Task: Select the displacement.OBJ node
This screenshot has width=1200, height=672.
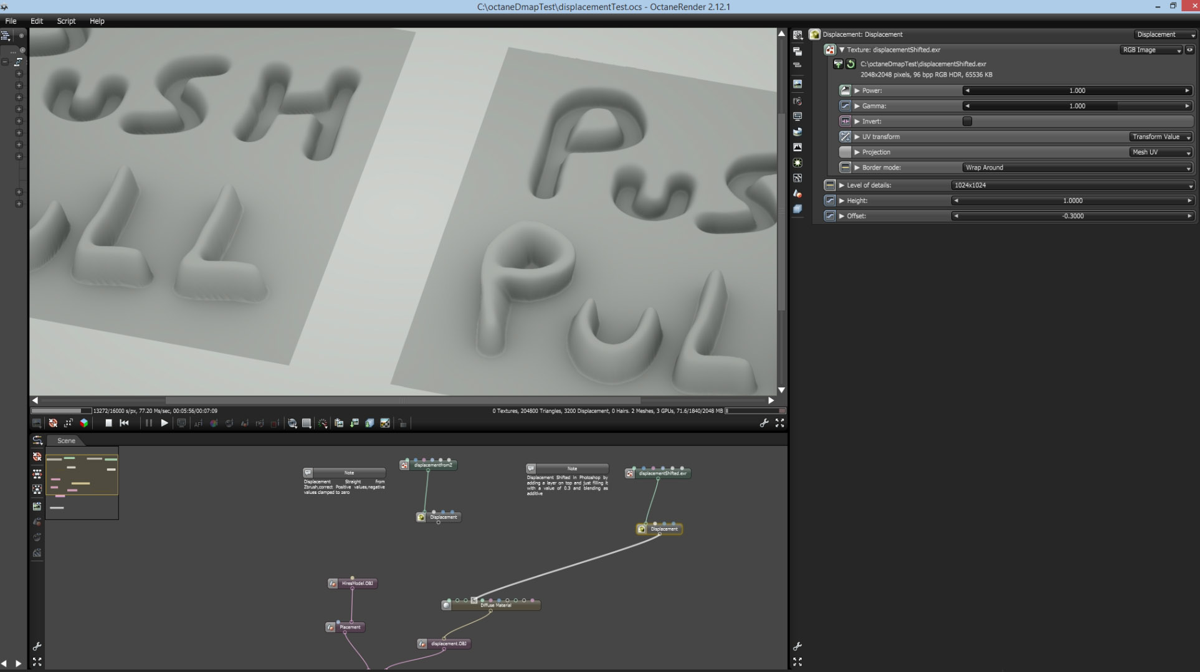Action: (444, 644)
